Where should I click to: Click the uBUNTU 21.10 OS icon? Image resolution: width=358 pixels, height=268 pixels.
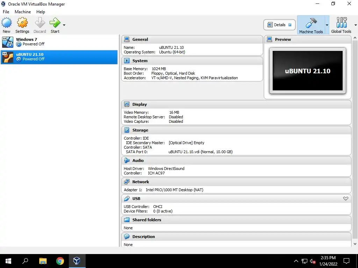[8, 57]
